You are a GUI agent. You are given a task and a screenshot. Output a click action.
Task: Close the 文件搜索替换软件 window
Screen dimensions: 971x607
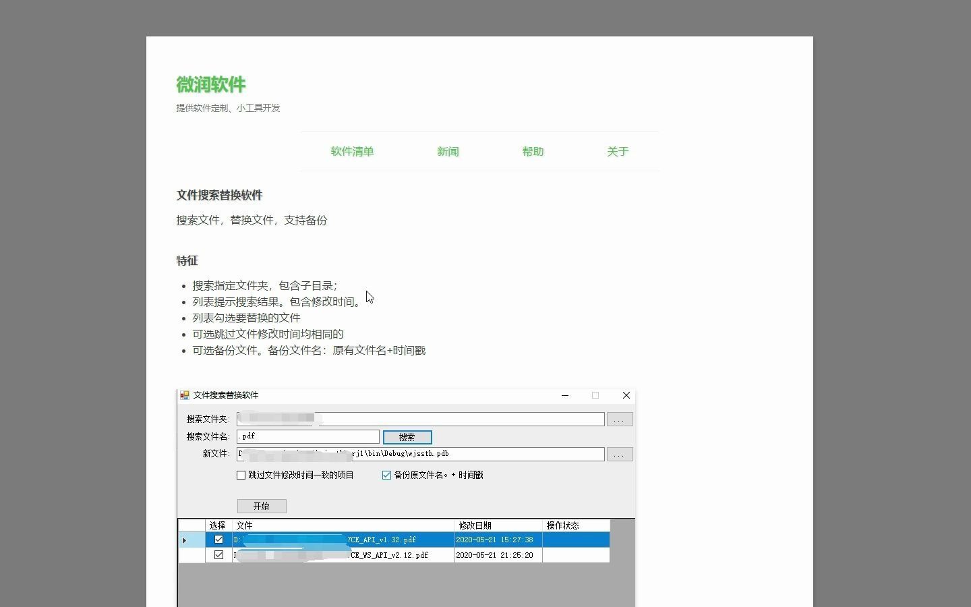pos(626,395)
